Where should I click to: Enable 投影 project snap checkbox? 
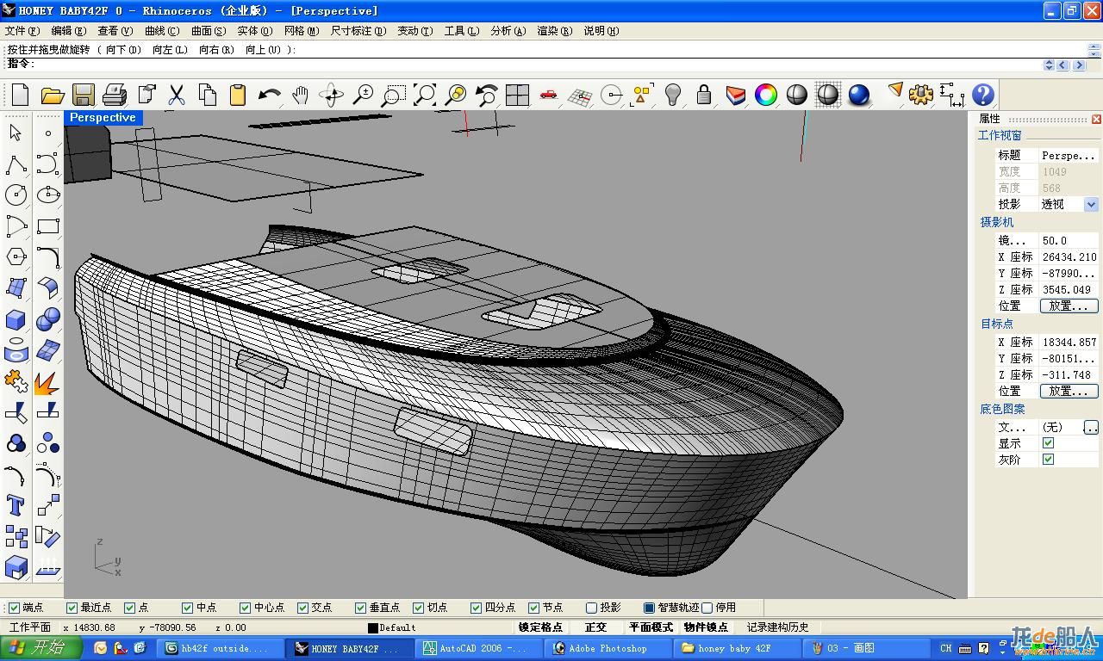point(592,608)
